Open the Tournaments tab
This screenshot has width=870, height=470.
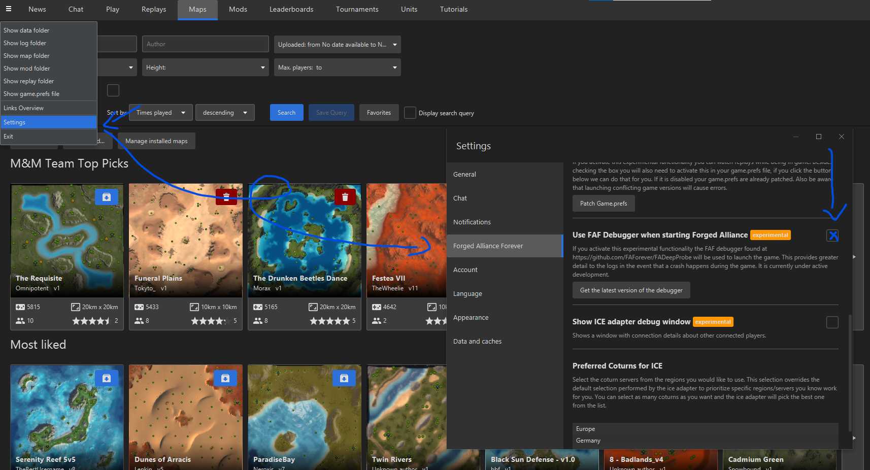357,9
